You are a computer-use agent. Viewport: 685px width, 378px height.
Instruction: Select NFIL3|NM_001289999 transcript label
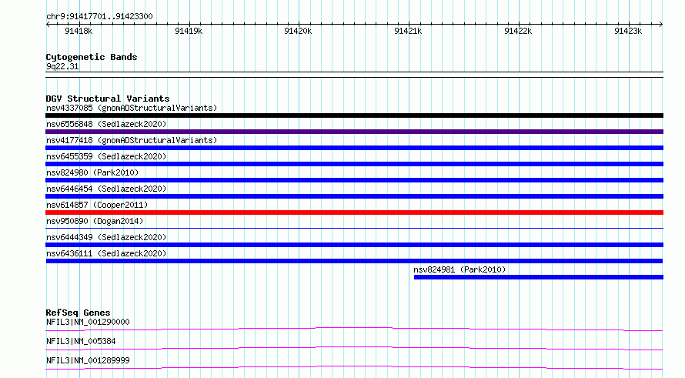tap(88, 360)
